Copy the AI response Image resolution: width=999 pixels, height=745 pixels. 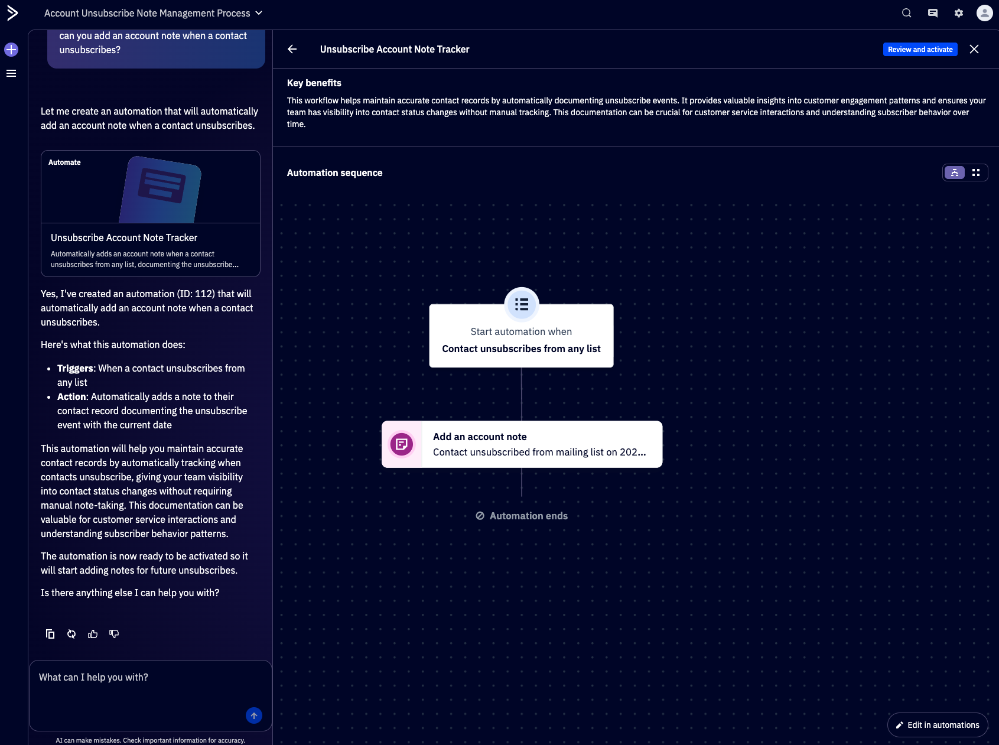click(50, 634)
